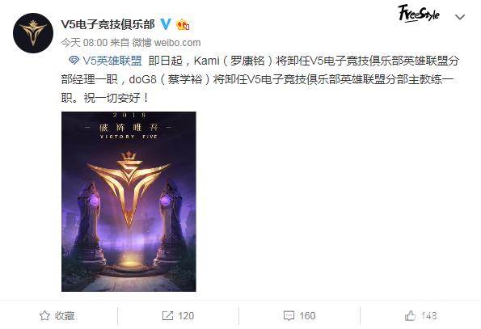The width and height of the screenshot is (481, 329).
Task: Follow the weibo.com source link
Action: point(177,42)
